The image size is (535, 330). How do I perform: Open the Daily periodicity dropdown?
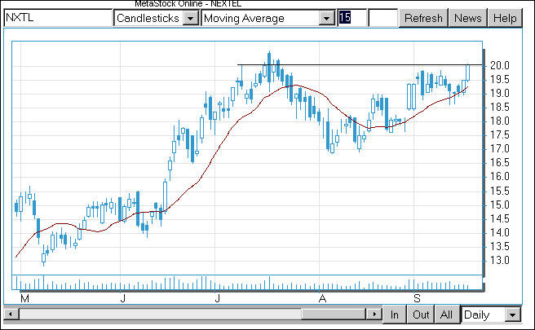point(512,315)
